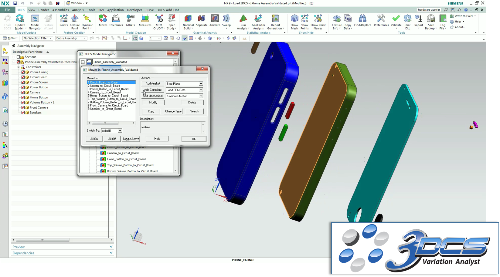The image size is (500, 277).
Task: Click the Description text field
Action: tap(171, 127)
